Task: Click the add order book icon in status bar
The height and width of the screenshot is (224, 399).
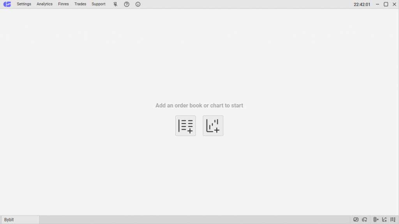Action: coord(393,220)
